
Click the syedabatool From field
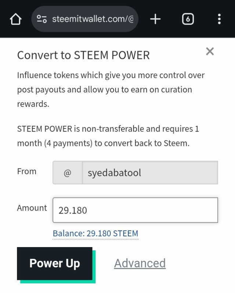[x=150, y=173]
